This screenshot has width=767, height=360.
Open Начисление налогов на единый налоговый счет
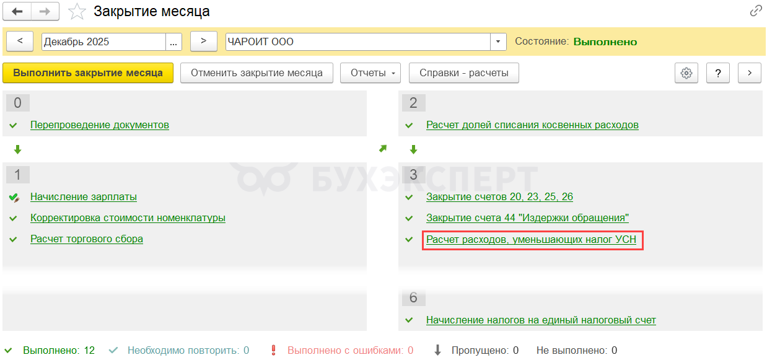(541, 320)
